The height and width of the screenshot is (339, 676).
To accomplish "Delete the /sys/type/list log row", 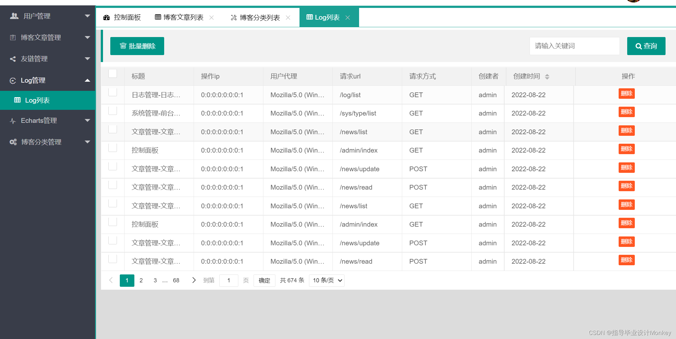I will (627, 112).
